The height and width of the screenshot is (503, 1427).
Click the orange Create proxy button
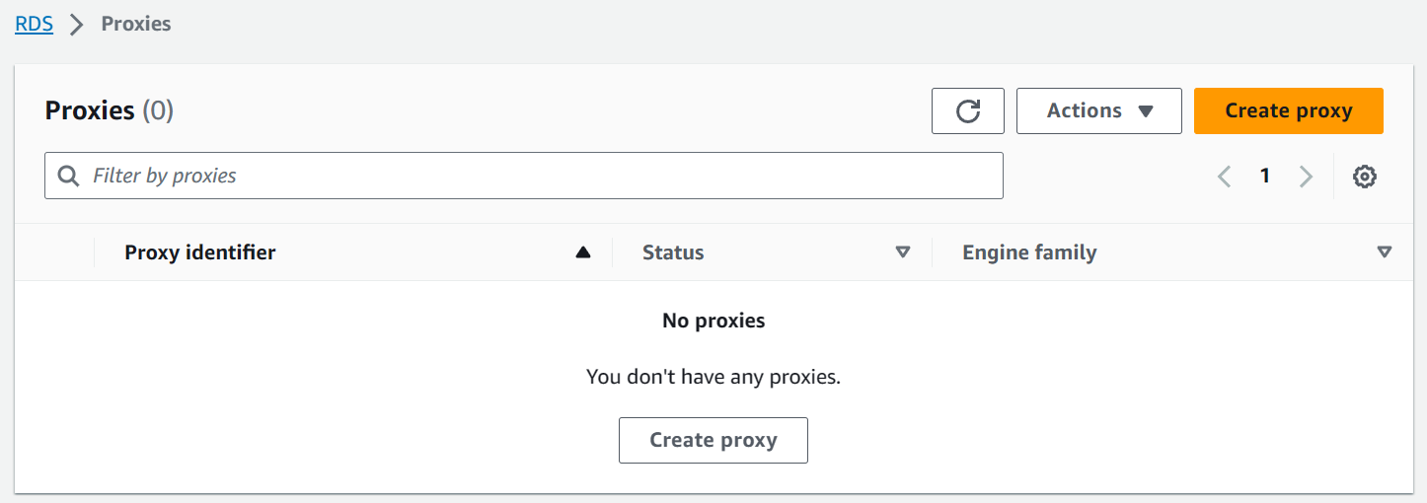[1288, 111]
